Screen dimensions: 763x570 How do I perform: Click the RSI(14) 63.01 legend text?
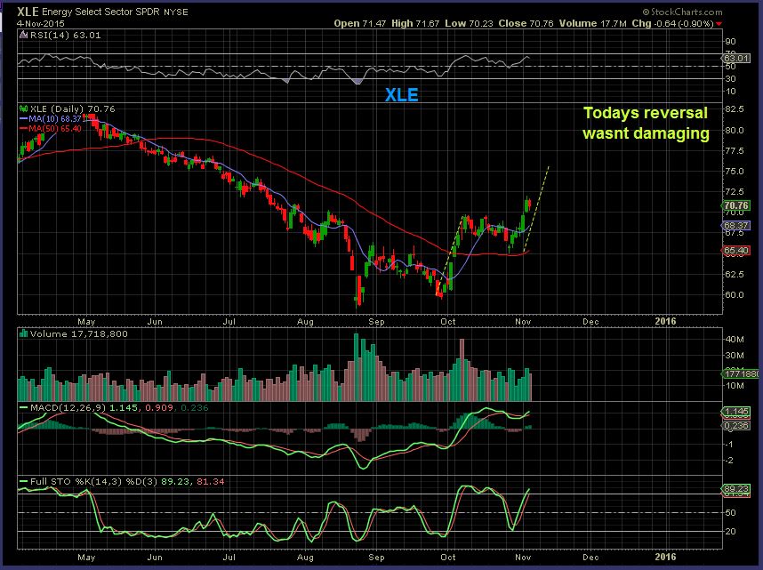click(x=66, y=35)
